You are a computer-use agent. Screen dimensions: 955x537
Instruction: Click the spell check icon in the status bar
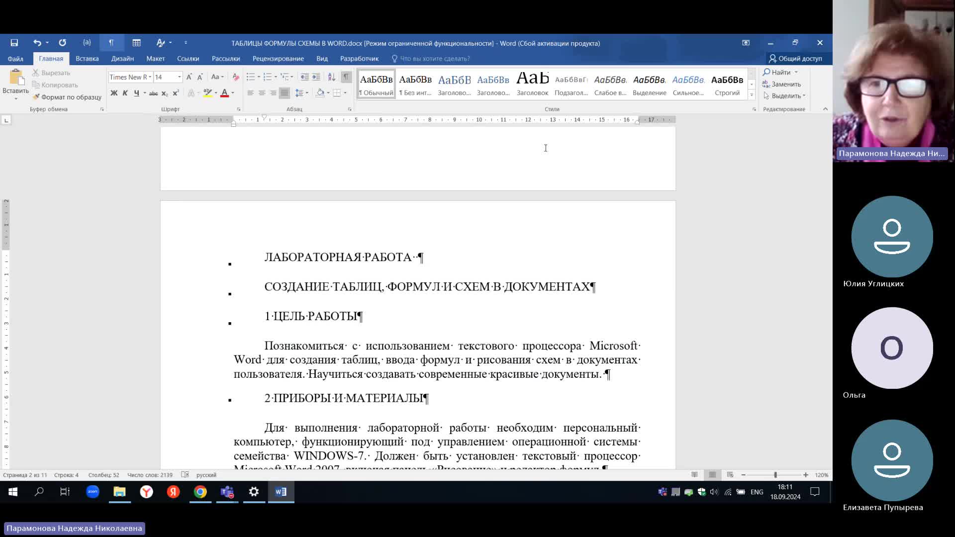tap(185, 475)
